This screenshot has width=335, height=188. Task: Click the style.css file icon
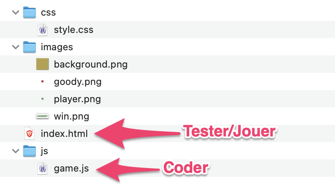[43, 30]
